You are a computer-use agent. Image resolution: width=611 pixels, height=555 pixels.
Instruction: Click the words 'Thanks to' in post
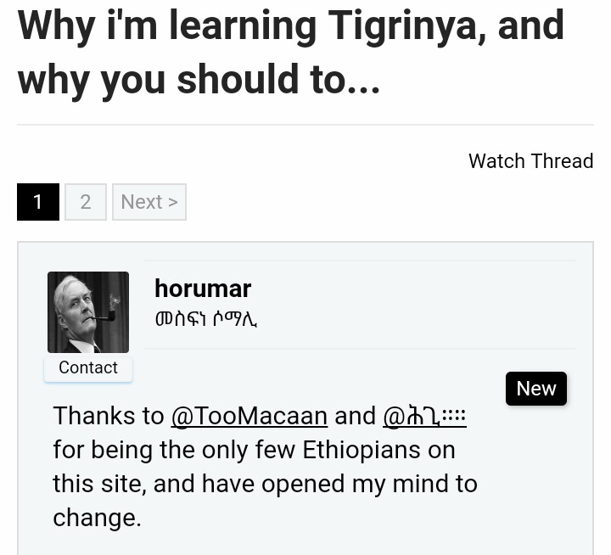(108, 416)
